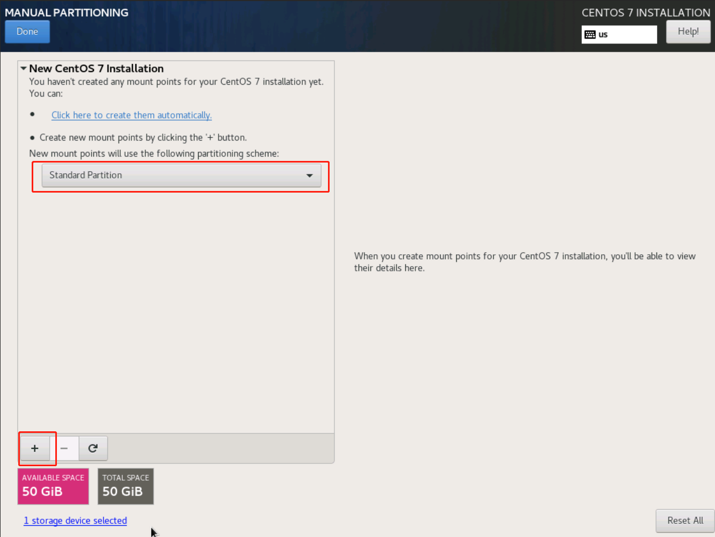Click the pink Available Space 50 GiB box
The width and height of the screenshot is (715, 537).
click(x=53, y=486)
